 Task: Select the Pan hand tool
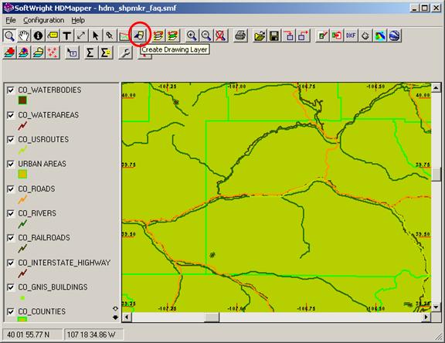24,36
